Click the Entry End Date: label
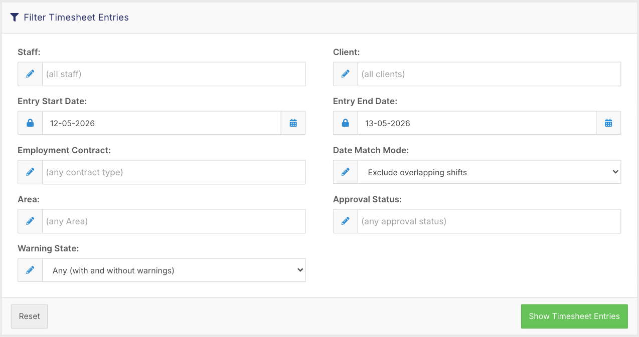This screenshot has height=337, width=639. (x=365, y=101)
